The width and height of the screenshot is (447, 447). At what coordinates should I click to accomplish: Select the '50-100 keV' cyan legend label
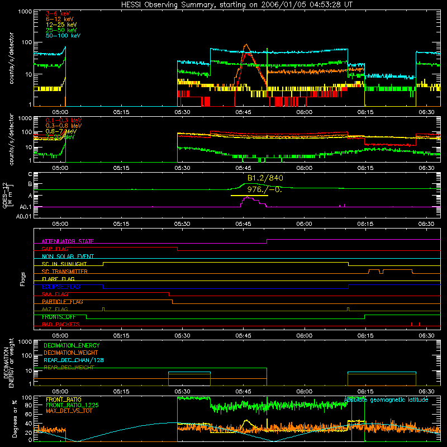[x=63, y=36]
